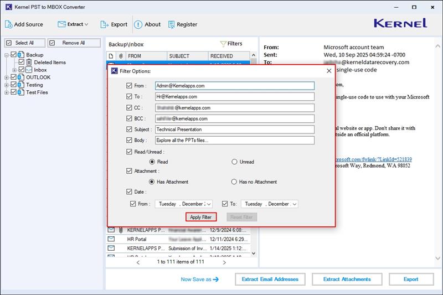Toggle the date From checkbox

[x=133, y=204]
